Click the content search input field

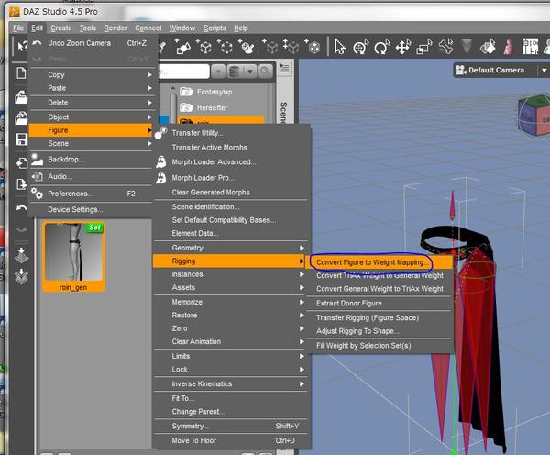click(184, 72)
